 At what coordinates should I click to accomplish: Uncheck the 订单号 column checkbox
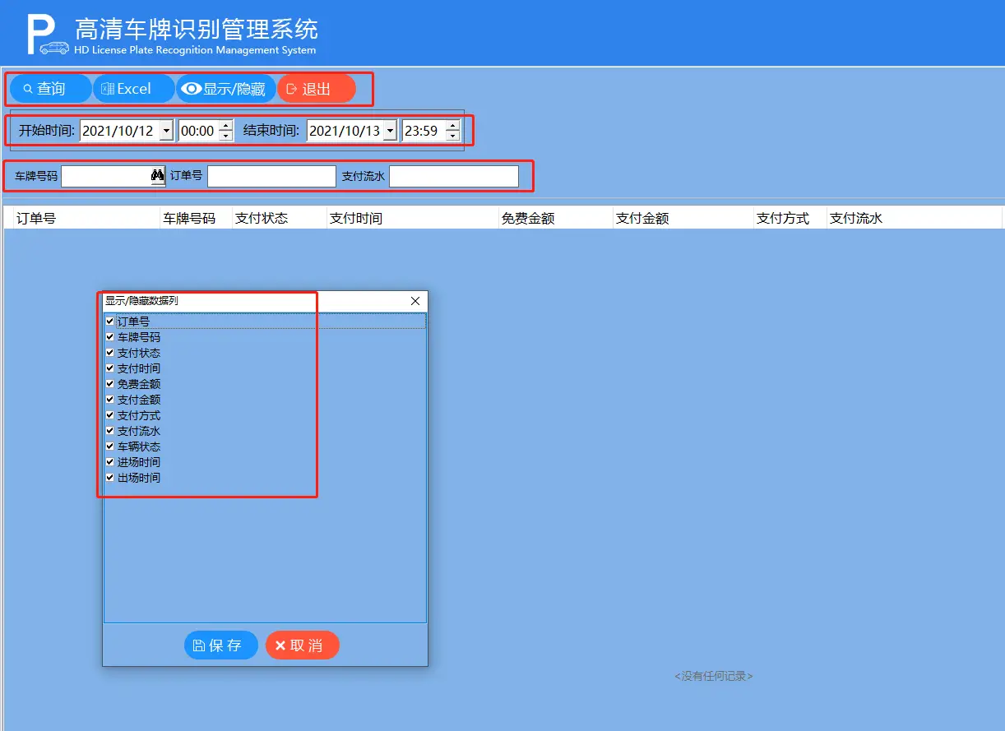coord(110,321)
